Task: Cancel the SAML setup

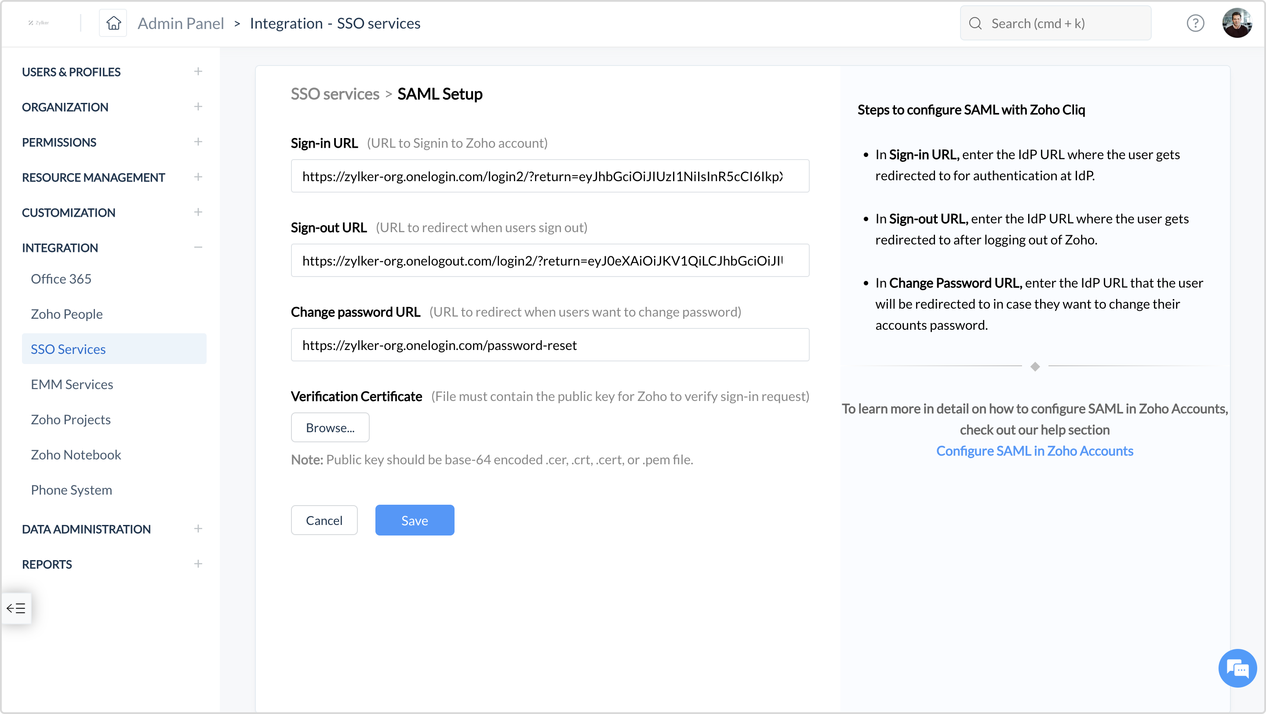Action: click(x=324, y=521)
